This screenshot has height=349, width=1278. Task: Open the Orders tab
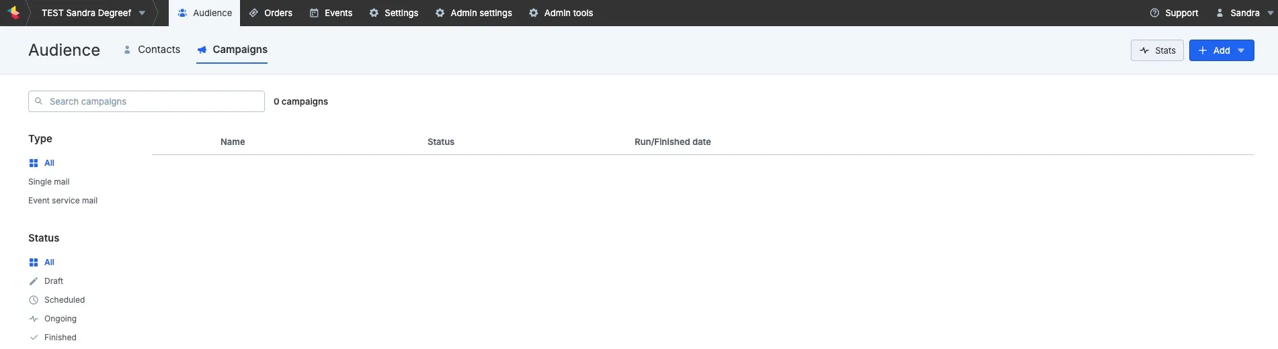tap(271, 13)
